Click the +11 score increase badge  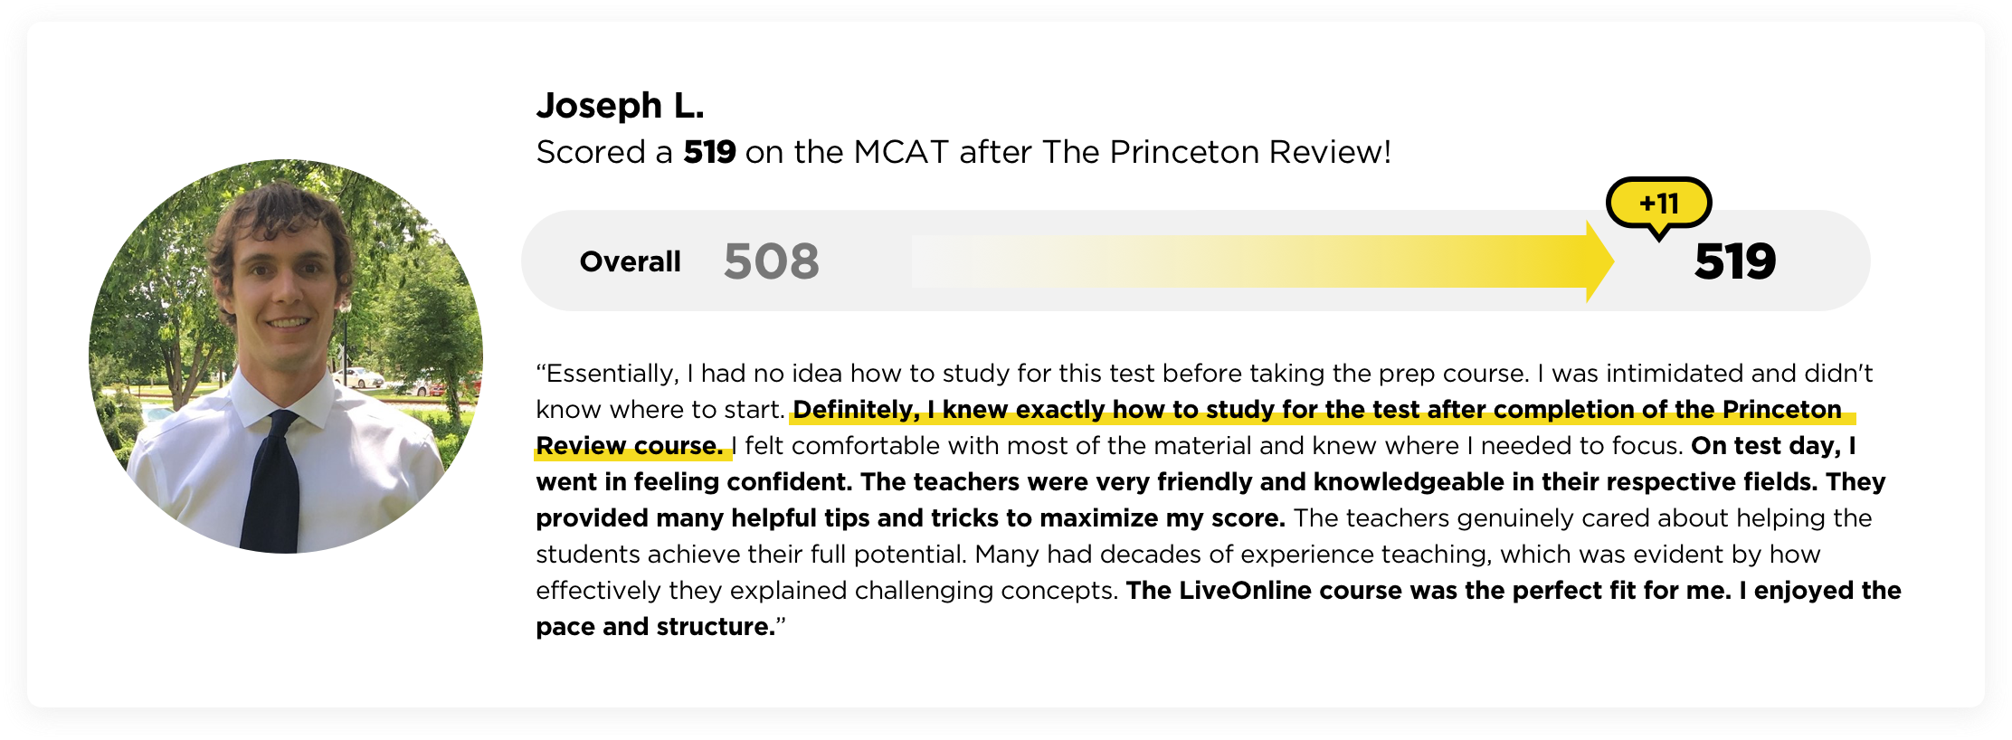coord(1658,204)
